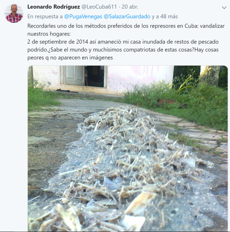Click 'En respuesta a' reply label
Viewport: 230px width, 232px height.
click(x=45, y=16)
